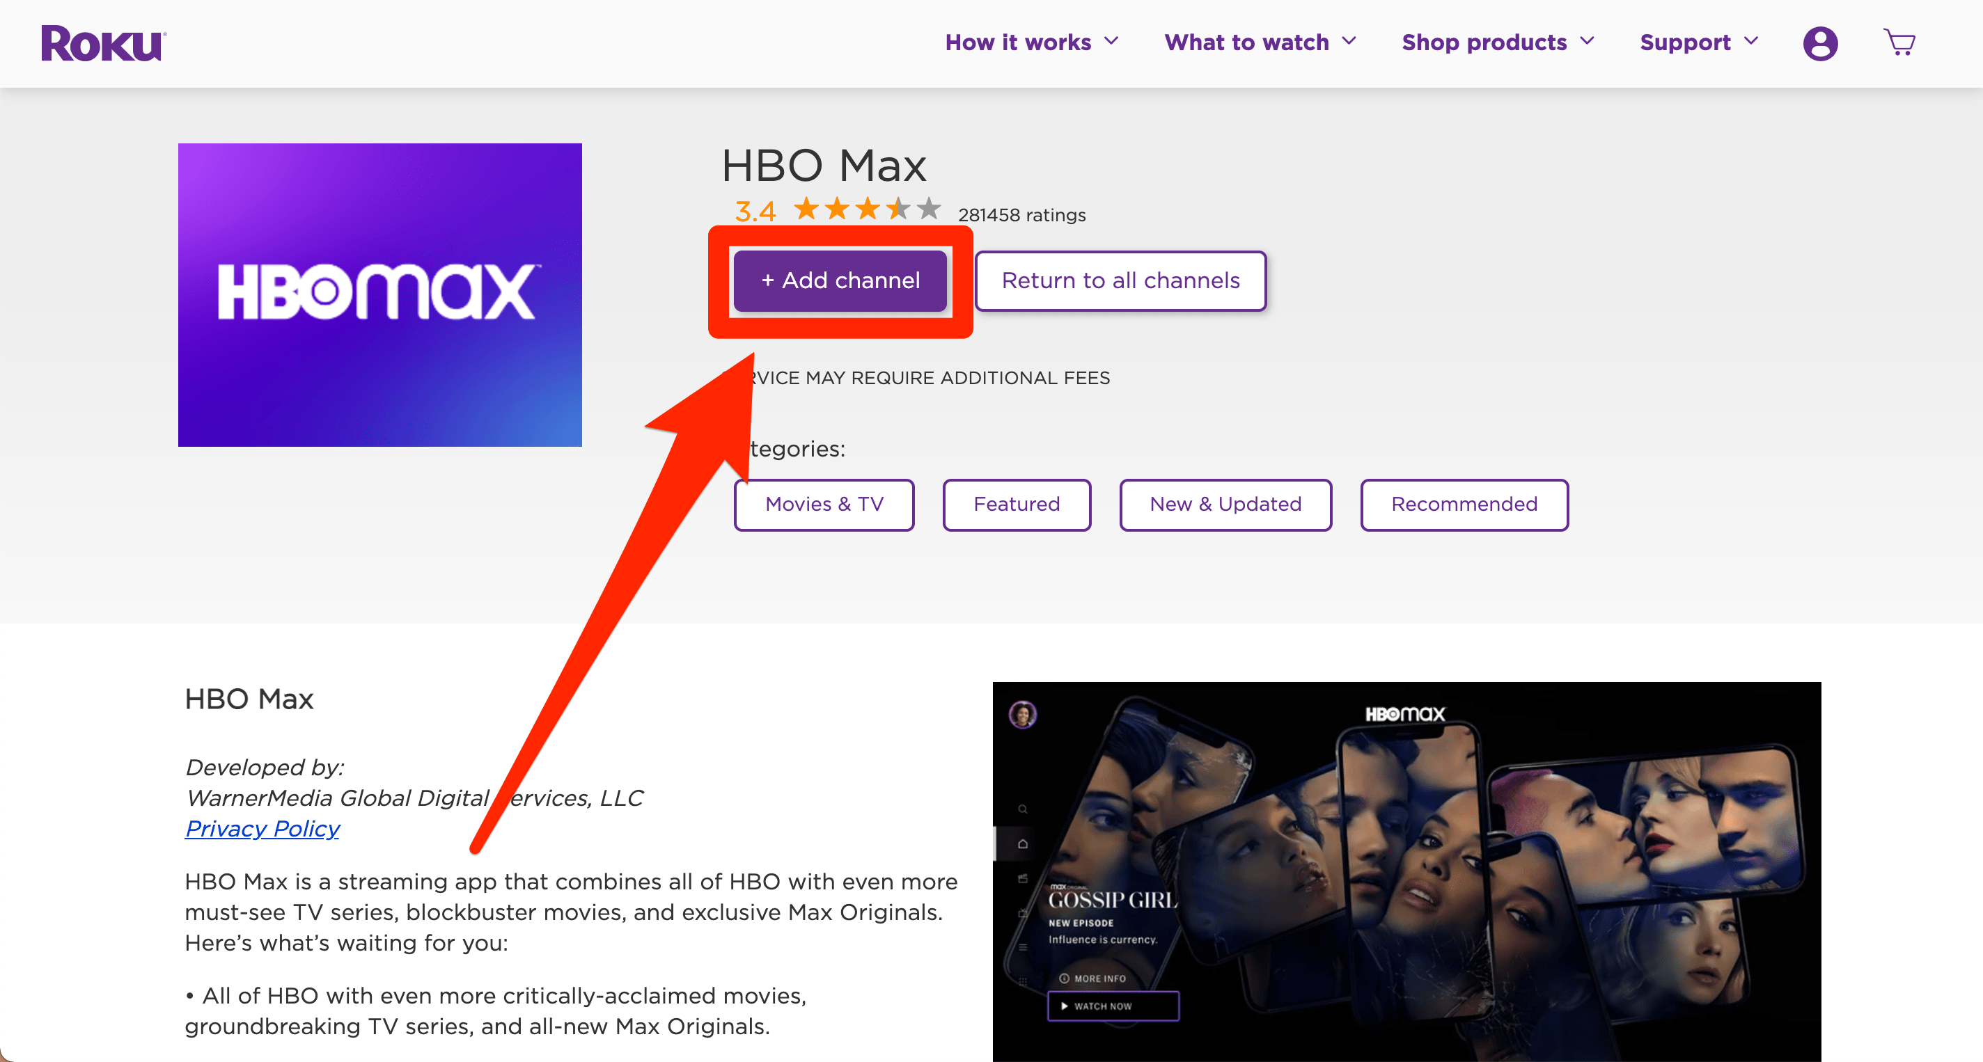Click the Add channel button
1983x1062 pixels.
(840, 281)
